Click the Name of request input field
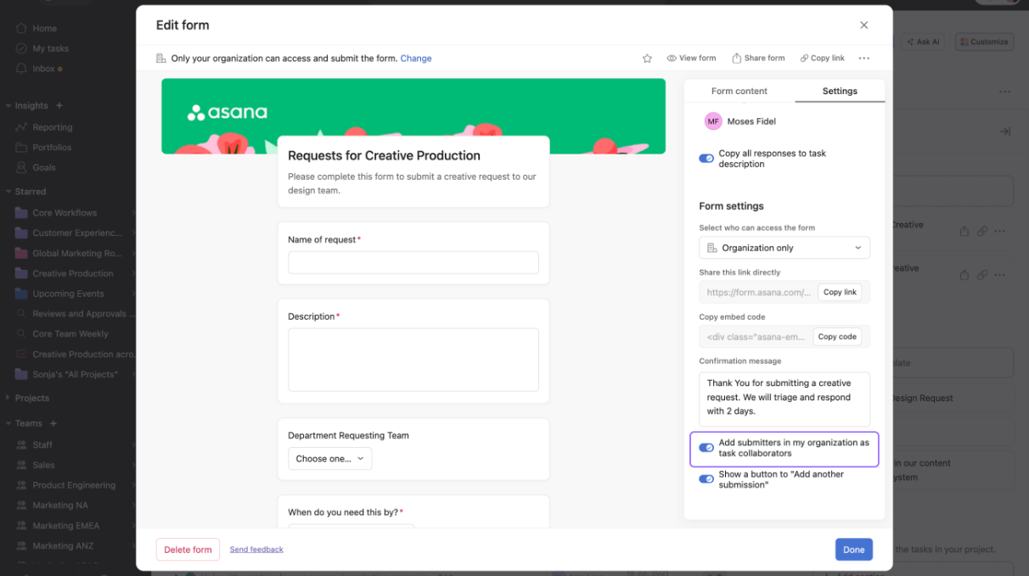The image size is (1029, 576). [413, 263]
